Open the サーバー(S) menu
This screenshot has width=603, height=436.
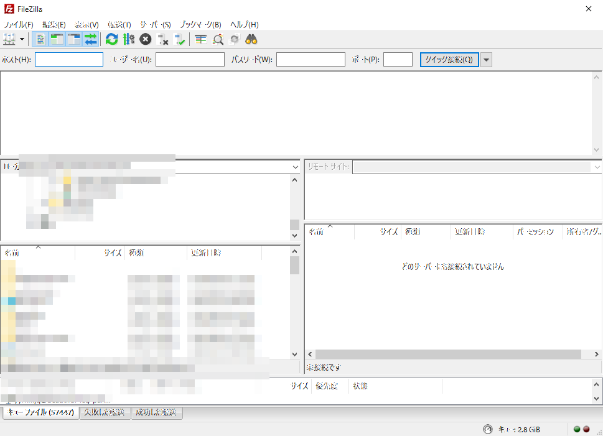click(155, 24)
